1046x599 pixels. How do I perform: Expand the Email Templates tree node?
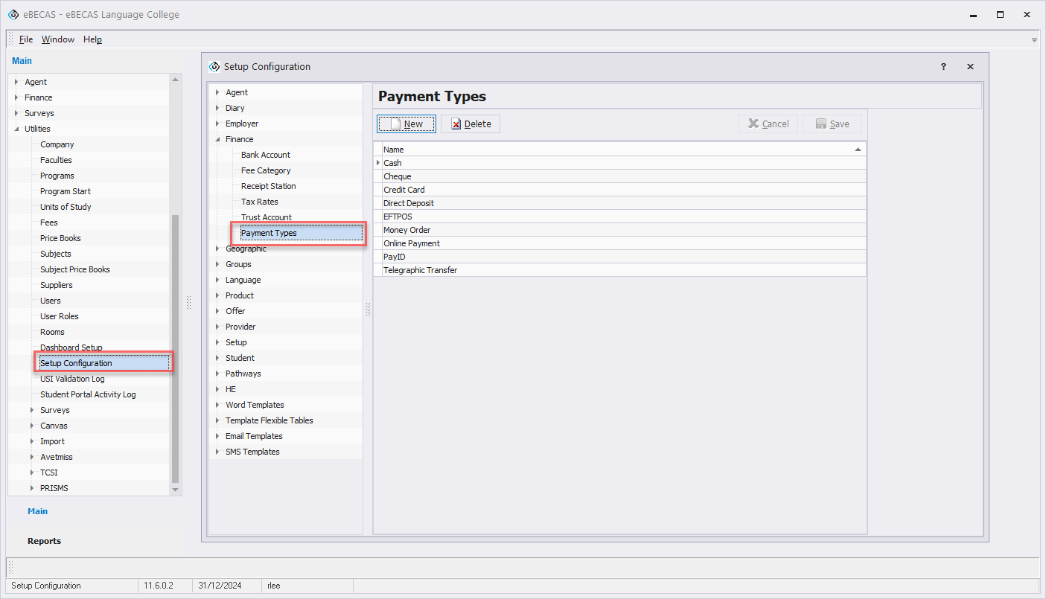click(x=217, y=436)
